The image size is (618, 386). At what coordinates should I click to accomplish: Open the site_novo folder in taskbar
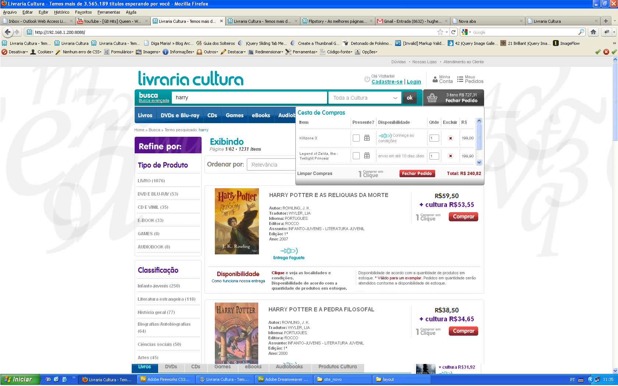(342, 379)
